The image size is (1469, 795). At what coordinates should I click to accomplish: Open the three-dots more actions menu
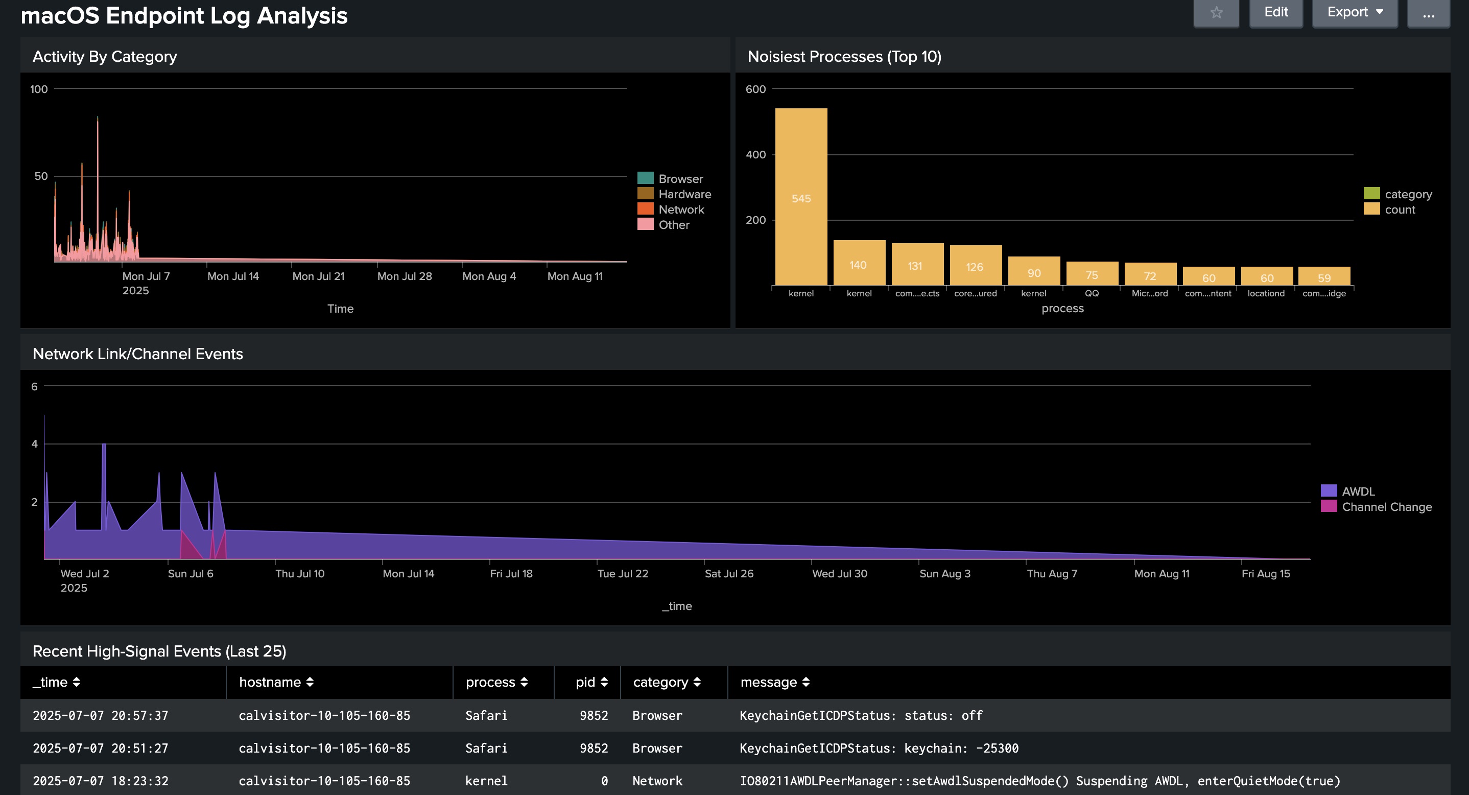point(1428,13)
